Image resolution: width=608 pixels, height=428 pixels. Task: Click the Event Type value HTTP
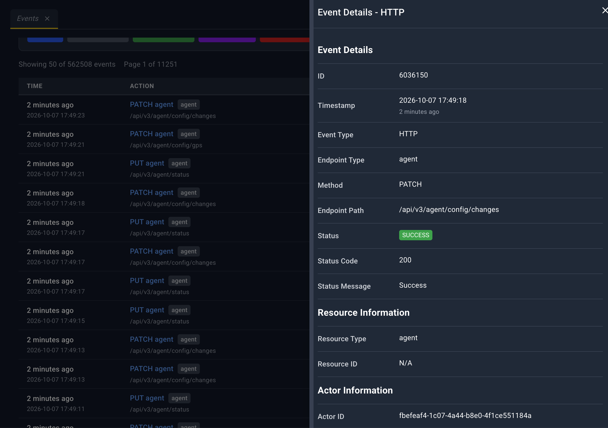[408, 134]
